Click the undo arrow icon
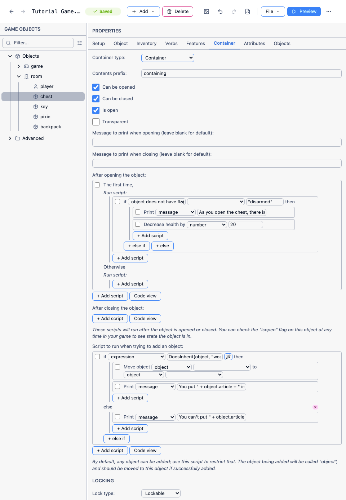Image resolution: width=346 pixels, height=500 pixels. (x=220, y=12)
